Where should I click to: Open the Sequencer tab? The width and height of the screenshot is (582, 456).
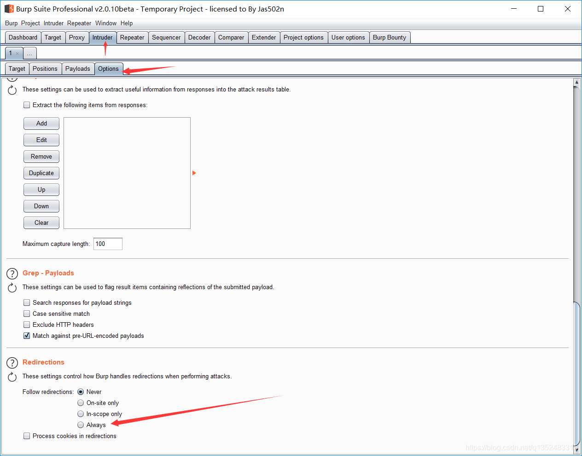tap(166, 38)
